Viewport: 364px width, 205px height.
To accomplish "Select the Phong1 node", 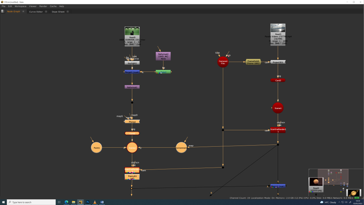I will pos(132,122).
